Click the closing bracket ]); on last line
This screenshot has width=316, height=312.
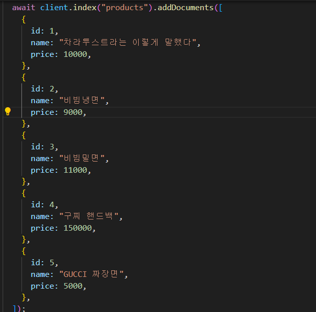19,308
